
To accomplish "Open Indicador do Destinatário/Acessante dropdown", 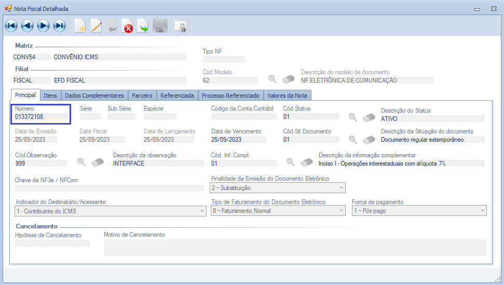I will (x=202, y=211).
